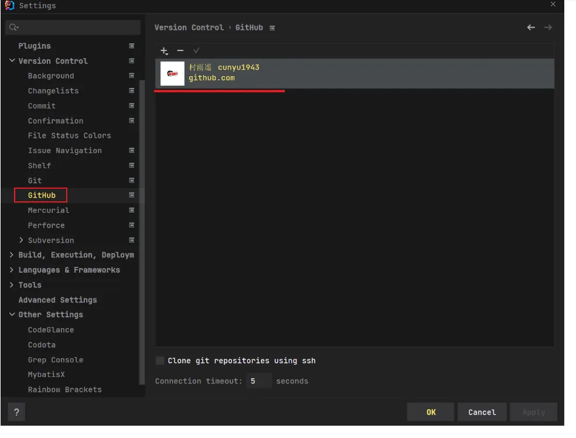Open Codota settings
This screenshot has width=576, height=438.
(42, 345)
